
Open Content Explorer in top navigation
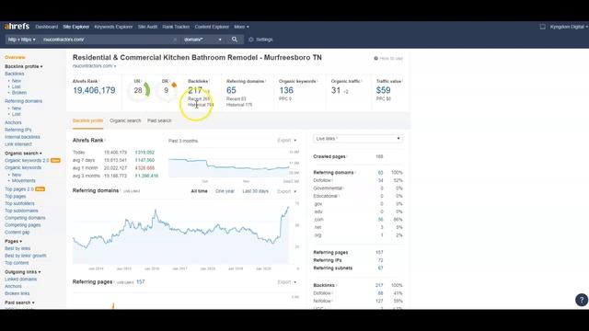(212, 27)
